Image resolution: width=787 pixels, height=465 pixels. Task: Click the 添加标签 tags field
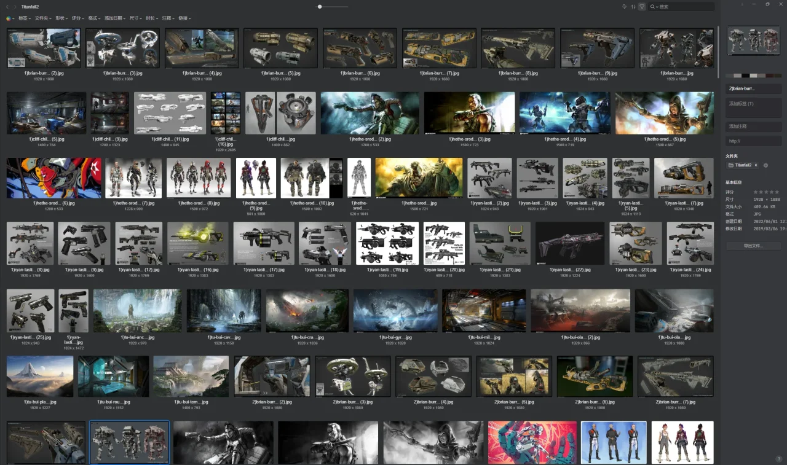[x=753, y=107]
